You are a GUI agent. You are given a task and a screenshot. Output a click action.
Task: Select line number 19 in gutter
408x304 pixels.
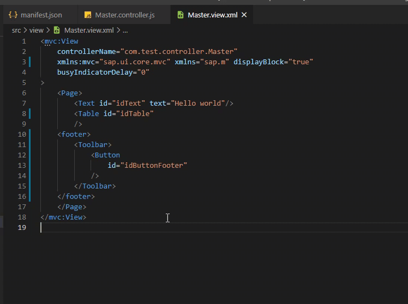tap(22, 227)
